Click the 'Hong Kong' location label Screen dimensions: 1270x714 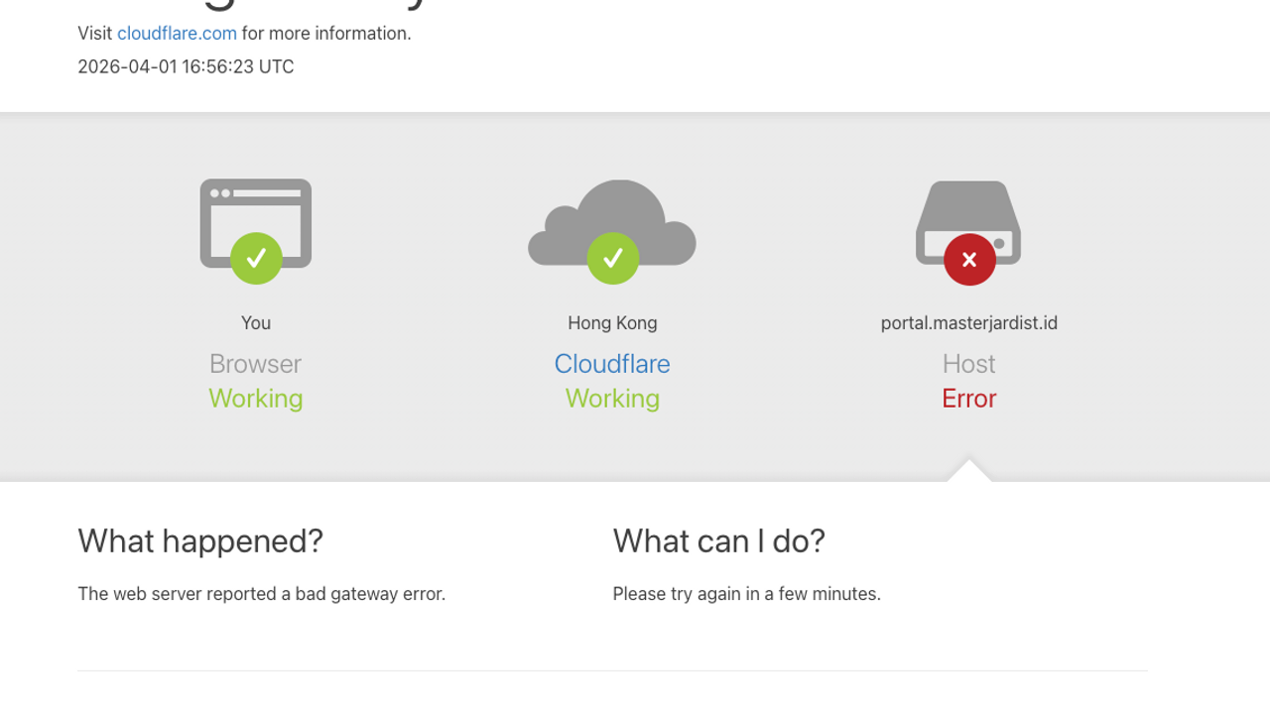click(612, 323)
